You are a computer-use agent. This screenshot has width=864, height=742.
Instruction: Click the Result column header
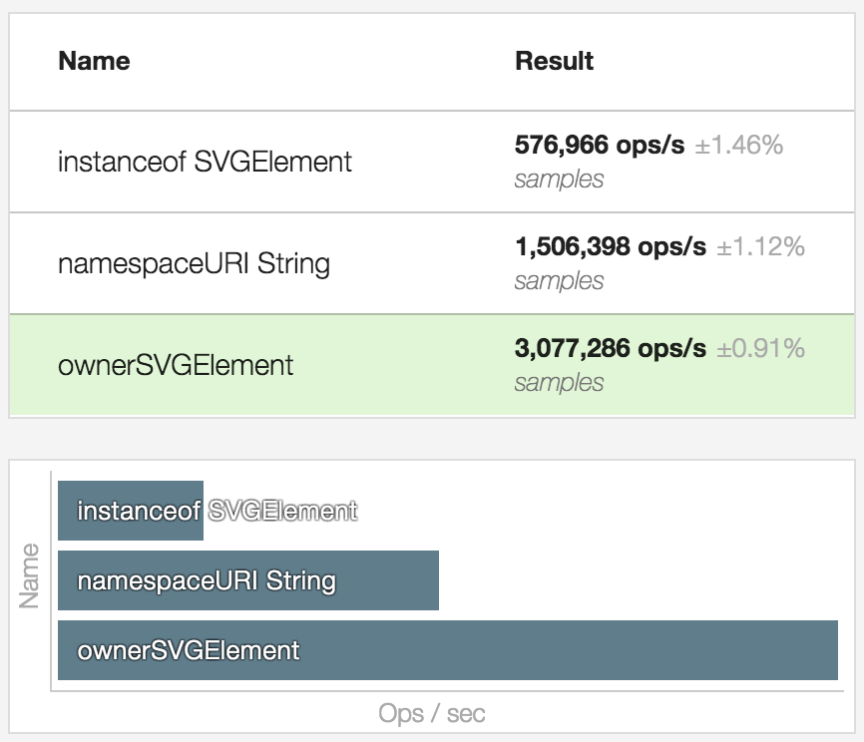tap(555, 61)
